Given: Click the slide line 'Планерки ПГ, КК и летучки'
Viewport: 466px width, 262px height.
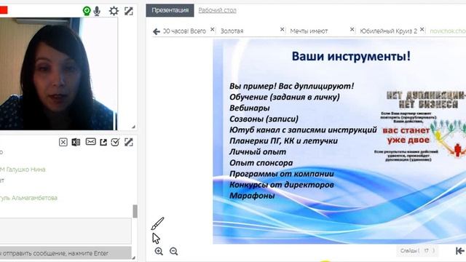Looking at the screenshot, I should [283, 140].
